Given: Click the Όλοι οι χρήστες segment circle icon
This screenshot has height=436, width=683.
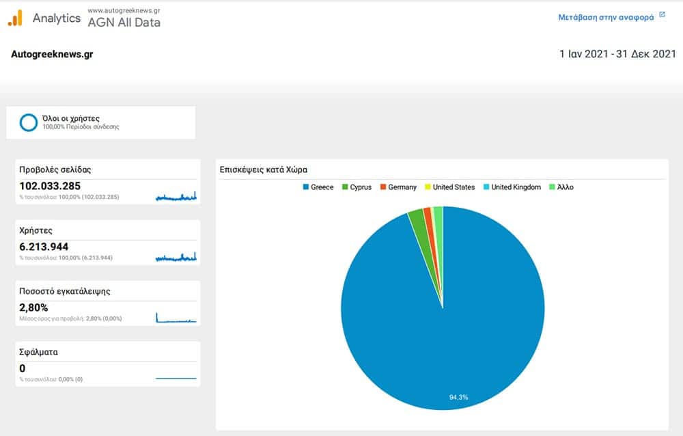Looking at the screenshot, I should coord(29,122).
